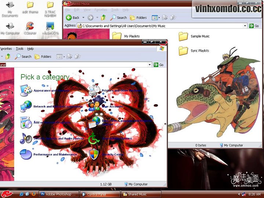This screenshot has height=198, width=264.
Task: Expand Views dropdown arrow in Shared Music
Action: tap(159, 18)
